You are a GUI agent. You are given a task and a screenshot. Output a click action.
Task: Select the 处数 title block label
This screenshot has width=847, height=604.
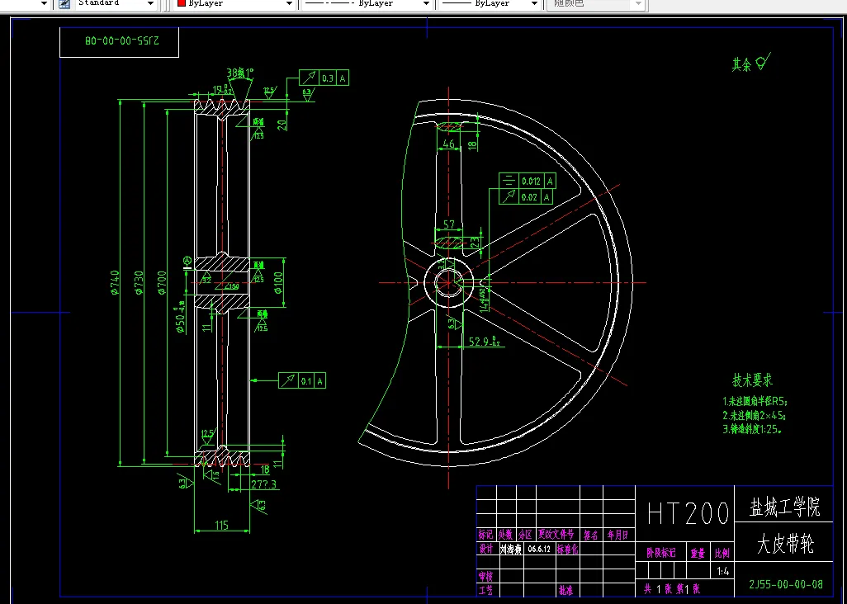pyautogui.click(x=505, y=535)
